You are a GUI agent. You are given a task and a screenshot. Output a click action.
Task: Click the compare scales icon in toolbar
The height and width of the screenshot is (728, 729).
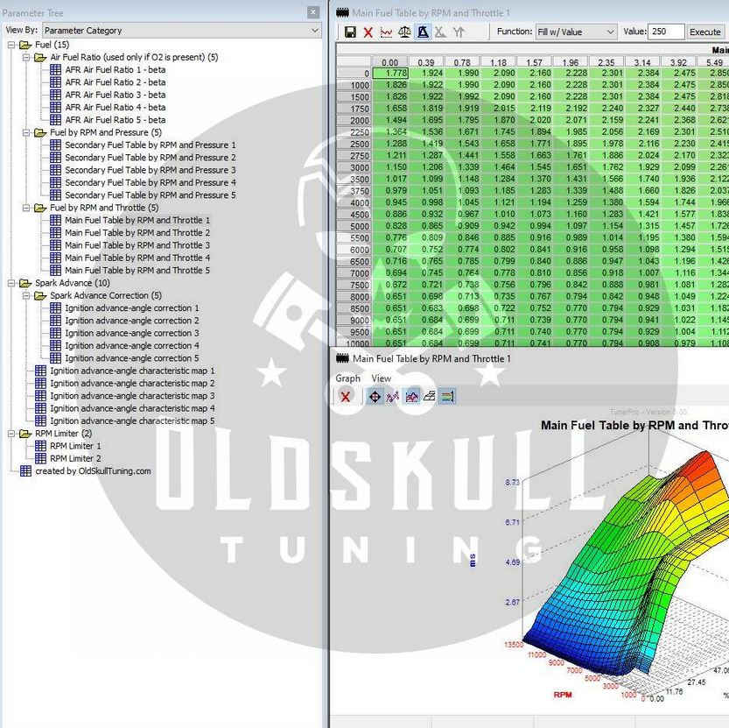coord(405,32)
